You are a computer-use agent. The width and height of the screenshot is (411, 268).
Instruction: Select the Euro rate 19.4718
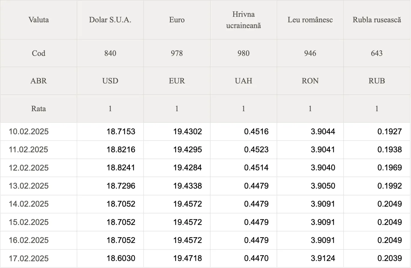[188, 258]
